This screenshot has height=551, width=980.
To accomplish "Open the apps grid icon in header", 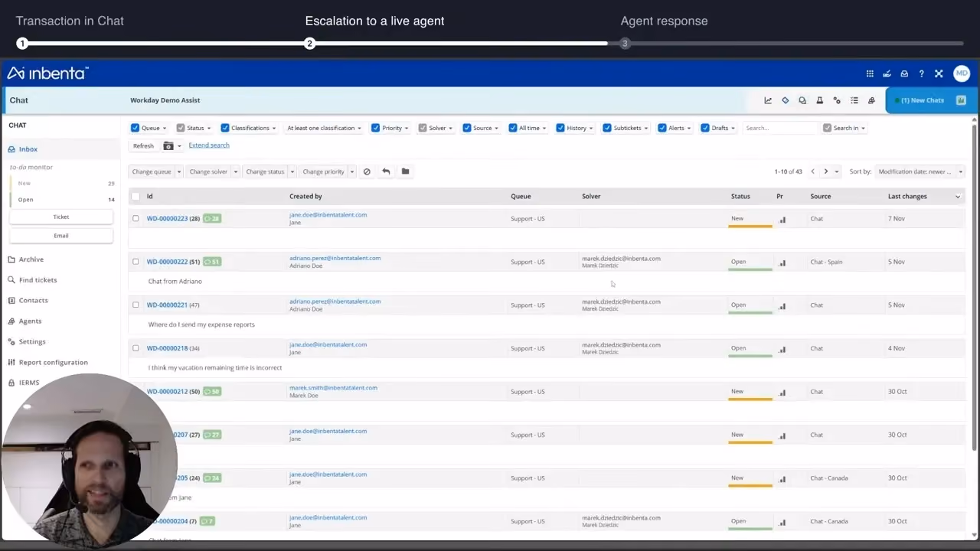I will pyautogui.click(x=870, y=73).
